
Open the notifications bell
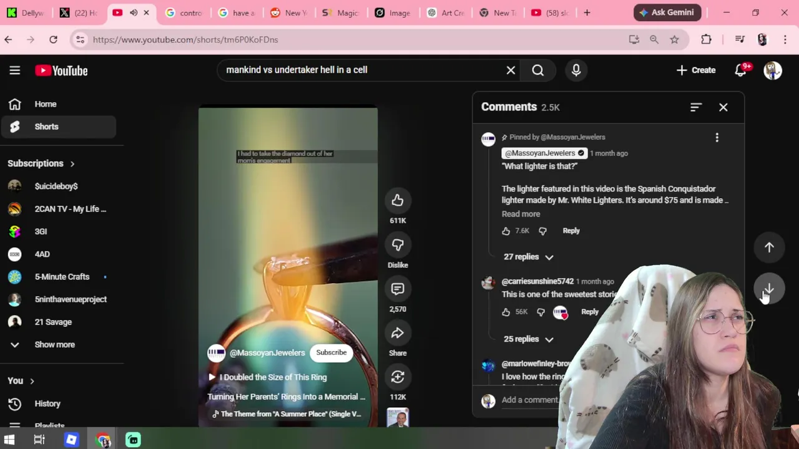pyautogui.click(x=741, y=70)
